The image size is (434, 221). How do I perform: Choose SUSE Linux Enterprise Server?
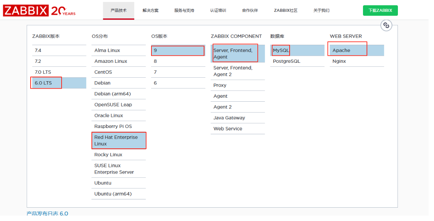coord(119,169)
